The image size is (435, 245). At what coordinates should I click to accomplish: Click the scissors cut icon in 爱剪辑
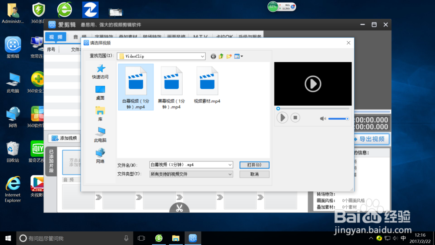pos(180,208)
